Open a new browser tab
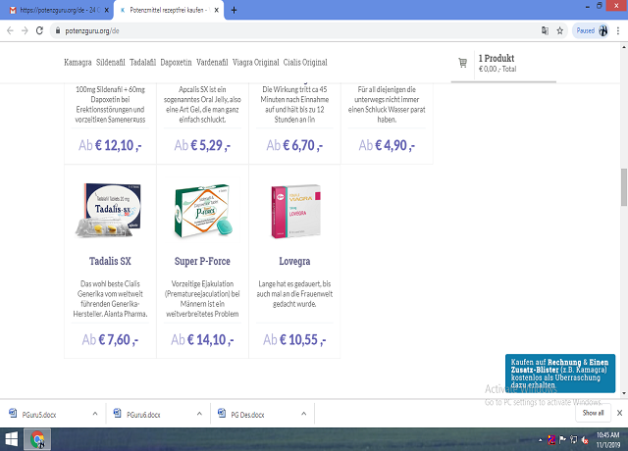628x451 pixels. coord(233,10)
